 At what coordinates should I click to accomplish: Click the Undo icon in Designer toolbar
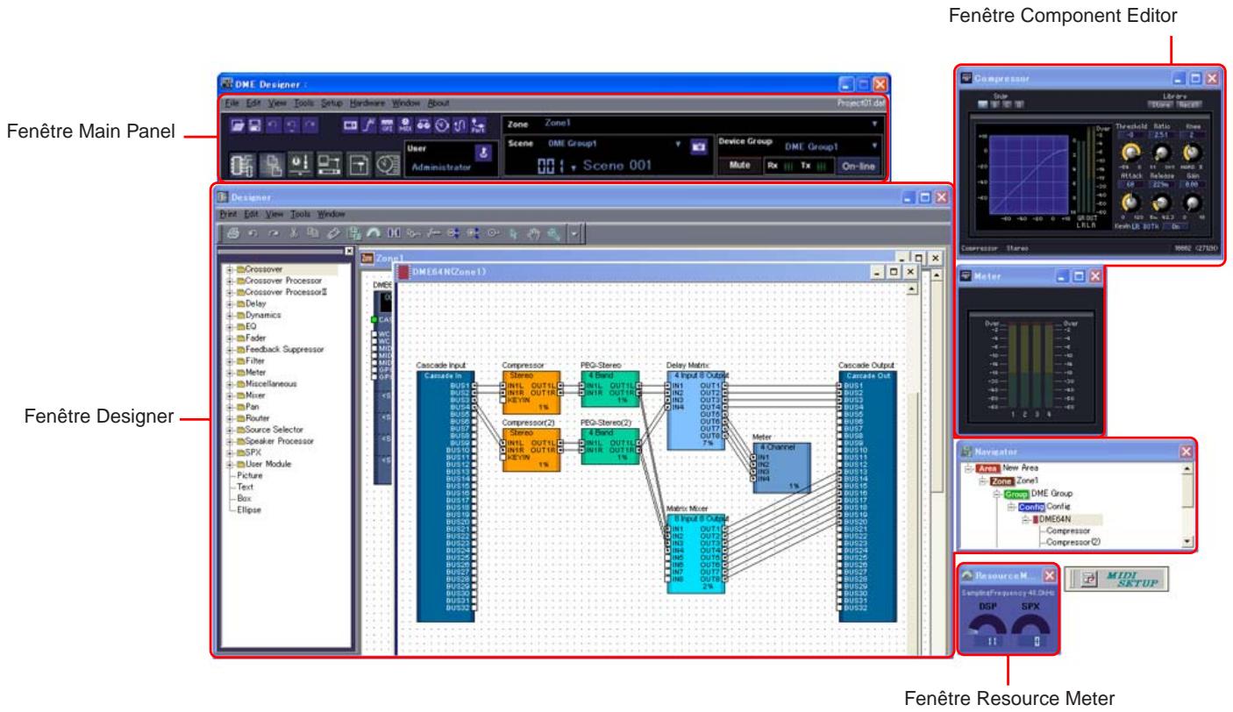click(x=252, y=233)
